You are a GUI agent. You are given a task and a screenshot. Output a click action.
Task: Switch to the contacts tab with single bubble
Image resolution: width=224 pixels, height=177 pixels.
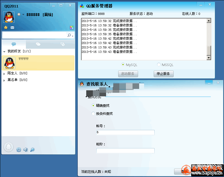(x=14, y=44)
